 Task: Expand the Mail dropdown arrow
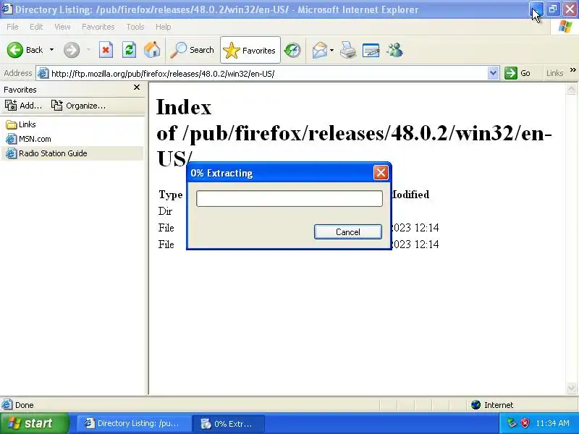[331, 50]
